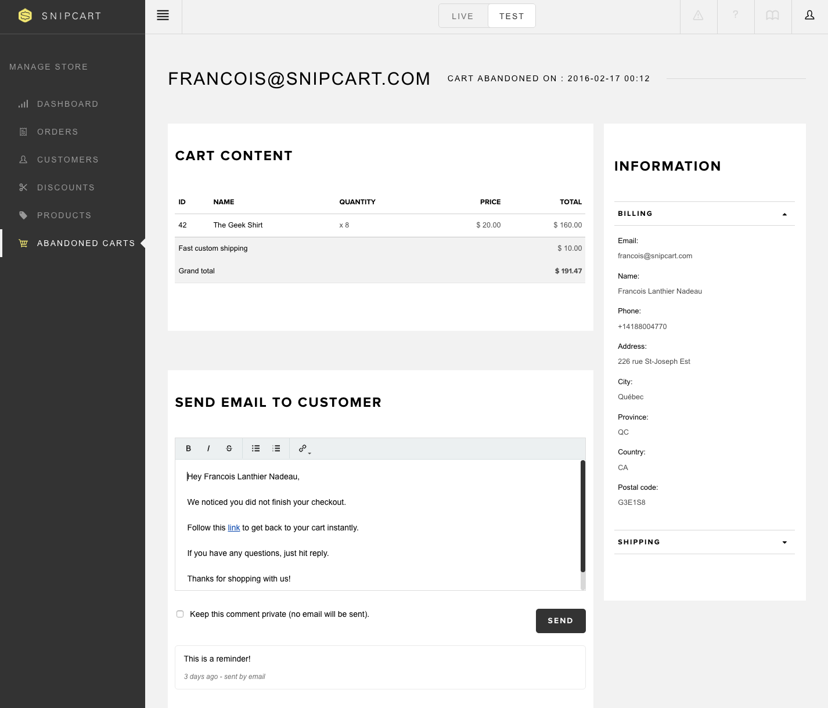
Task: Click the email editor scrollbar
Action: (x=583, y=516)
